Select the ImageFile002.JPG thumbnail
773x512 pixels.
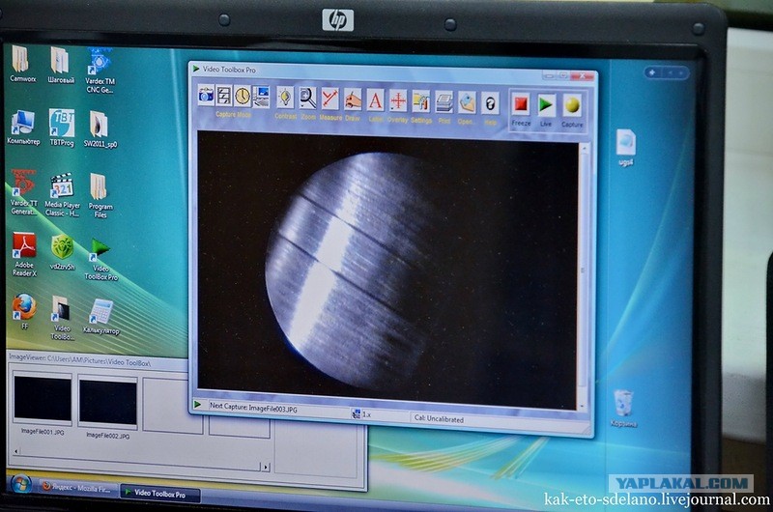click(x=107, y=402)
